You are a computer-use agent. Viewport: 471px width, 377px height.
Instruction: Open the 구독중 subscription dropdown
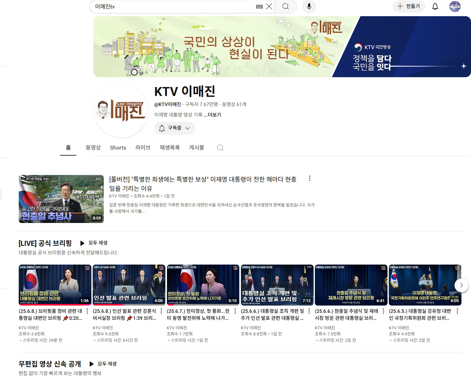tap(175, 128)
